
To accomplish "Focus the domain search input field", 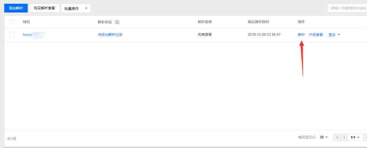I will point(347,8).
